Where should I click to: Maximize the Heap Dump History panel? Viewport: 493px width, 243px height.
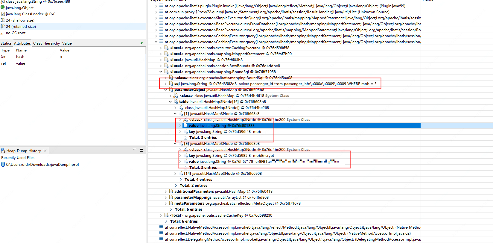coord(141,150)
